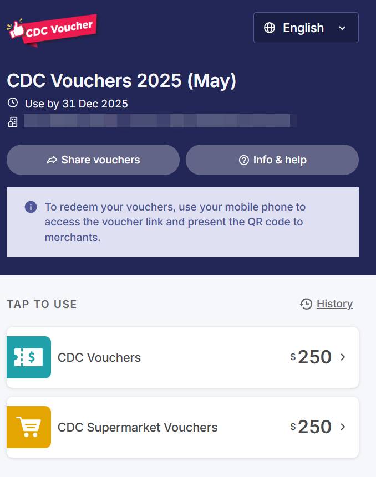Select the CDC Supermarket Vouchers card
Image resolution: width=376 pixels, height=477 pixels.
click(182, 427)
